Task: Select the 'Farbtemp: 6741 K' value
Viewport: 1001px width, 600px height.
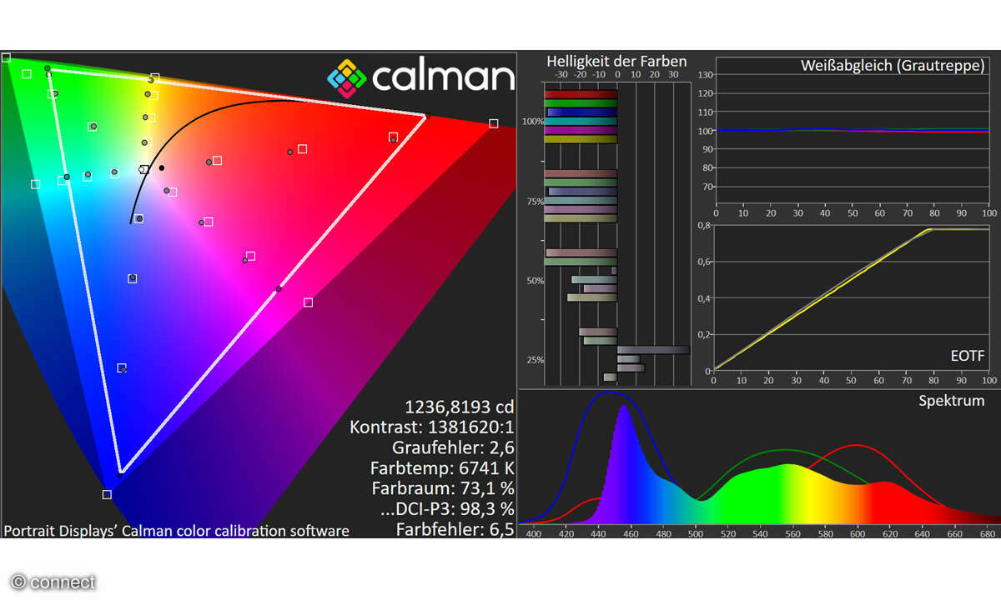Action: point(442,468)
